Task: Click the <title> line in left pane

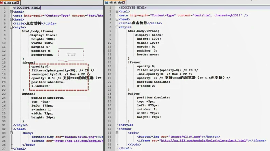Action: tap(35, 23)
